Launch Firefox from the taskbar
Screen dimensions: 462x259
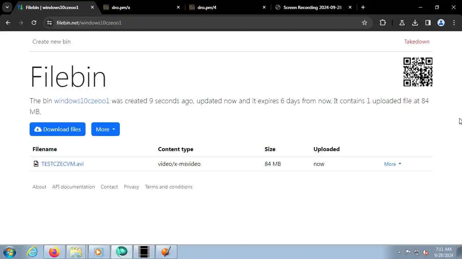tap(55, 252)
